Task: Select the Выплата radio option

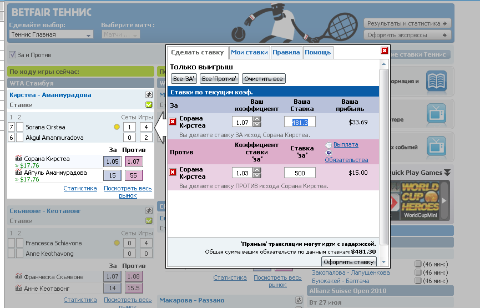Action: [x=329, y=145]
